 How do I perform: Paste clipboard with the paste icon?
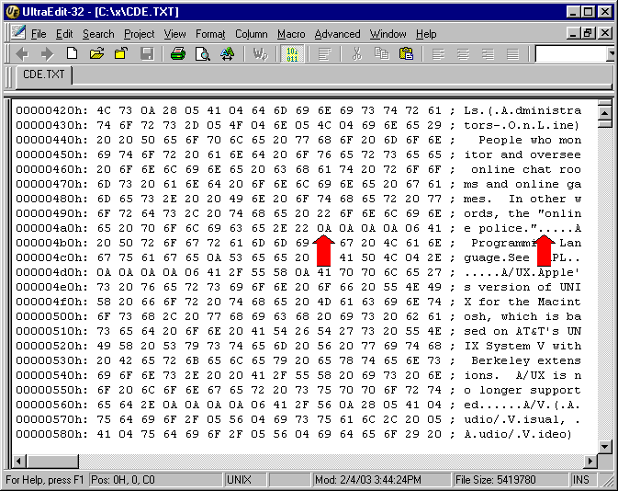pos(407,53)
